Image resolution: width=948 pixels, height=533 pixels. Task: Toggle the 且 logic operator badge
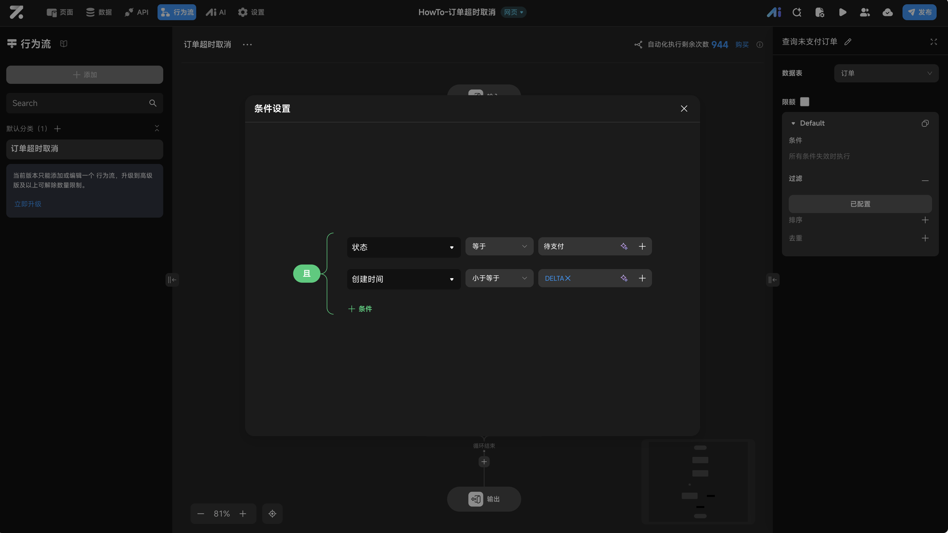[x=307, y=273]
